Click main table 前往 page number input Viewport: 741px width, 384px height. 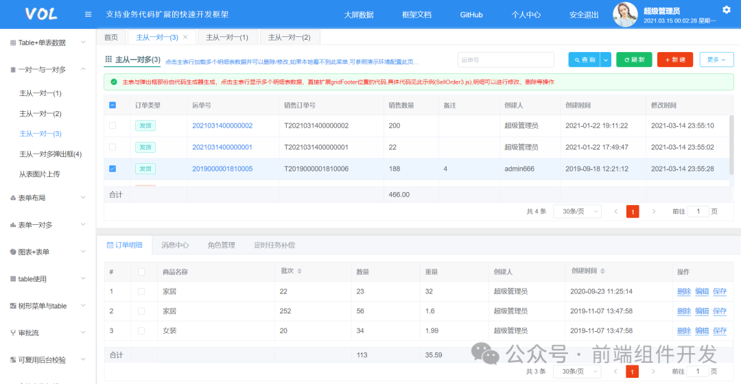pyautogui.click(x=698, y=212)
